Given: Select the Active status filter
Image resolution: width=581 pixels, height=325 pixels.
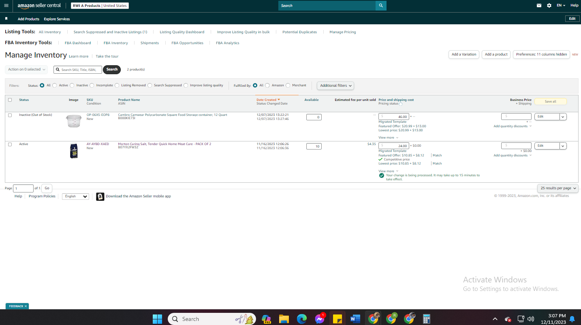Looking at the screenshot, I should click(55, 86).
